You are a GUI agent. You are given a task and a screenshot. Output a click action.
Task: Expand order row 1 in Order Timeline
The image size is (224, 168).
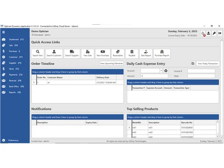tap(34, 82)
